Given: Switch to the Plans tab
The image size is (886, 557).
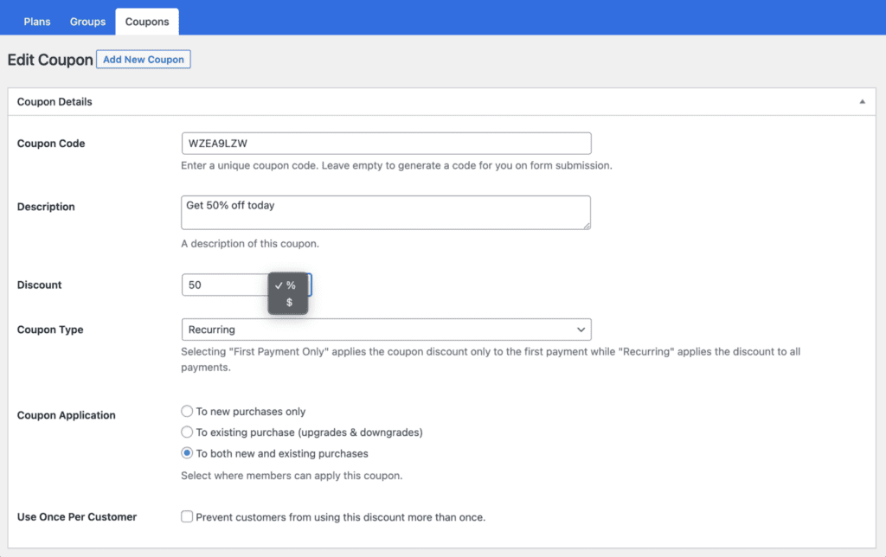Looking at the screenshot, I should 37,22.
